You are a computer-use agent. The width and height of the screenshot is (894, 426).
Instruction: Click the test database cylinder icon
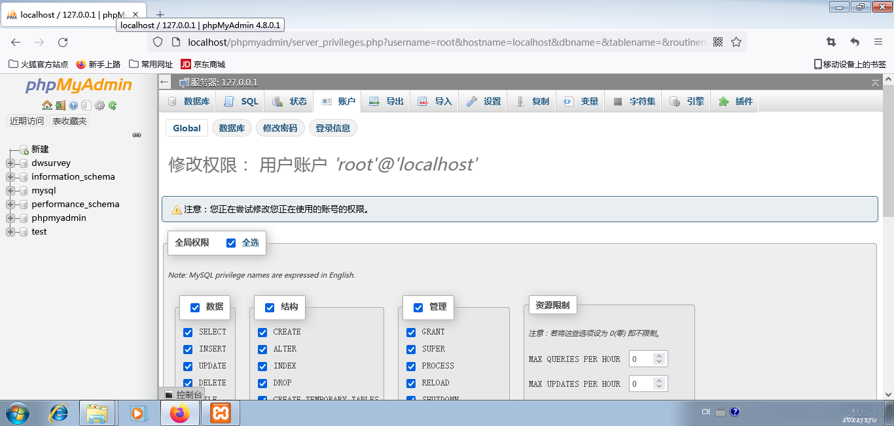click(x=24, y=232)
